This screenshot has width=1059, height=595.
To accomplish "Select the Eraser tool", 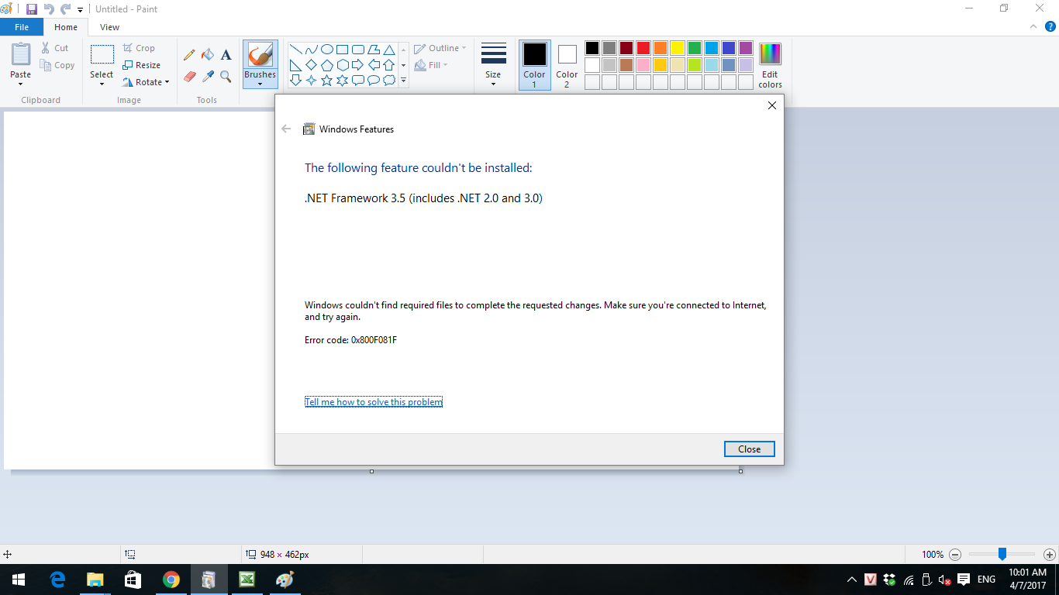I will [x=189, y=76].
